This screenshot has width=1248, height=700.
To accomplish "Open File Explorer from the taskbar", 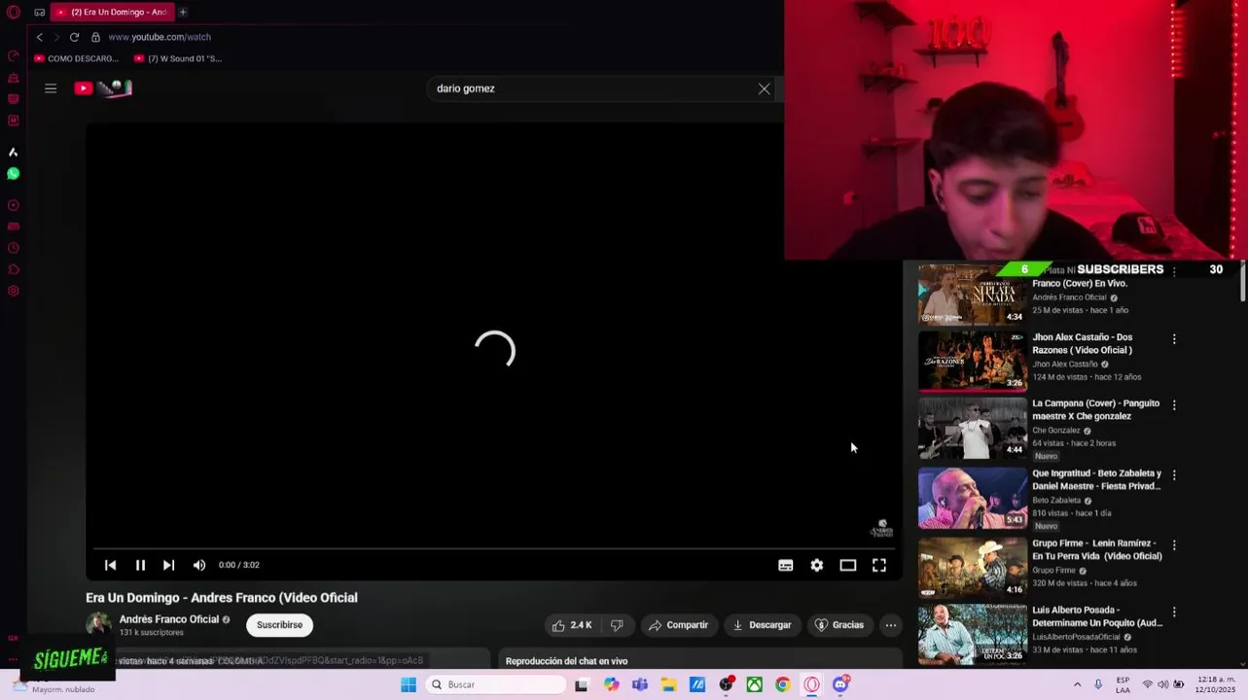I will pyautogui.click(x=668, y=684).
